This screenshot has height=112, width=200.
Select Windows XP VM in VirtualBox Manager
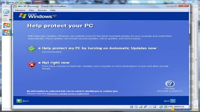coord(7,32)
